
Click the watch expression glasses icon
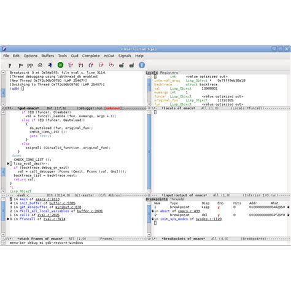[40, 65]
